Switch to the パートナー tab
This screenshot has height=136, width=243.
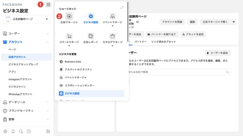coord(140,42)
